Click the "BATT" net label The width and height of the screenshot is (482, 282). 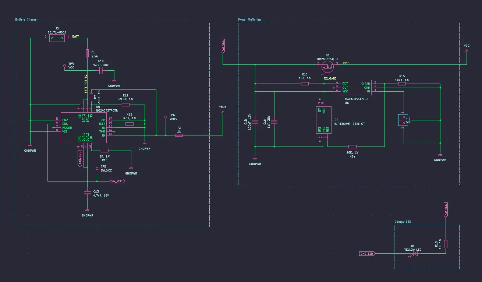75,37
